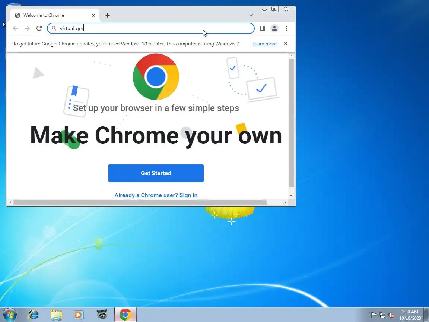Click the Chrome logo on the welcome page
Viewport: 429px width, 322px height.
[x=156, y=77]
